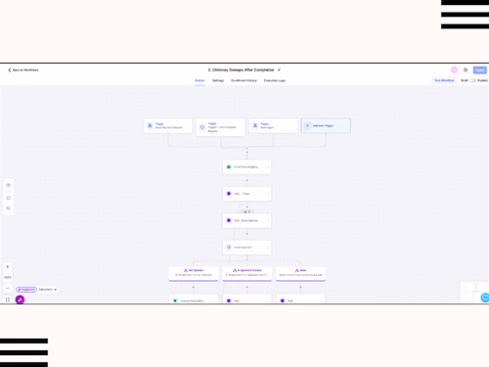
Task: Open the Builder tab
Action: [200, 80]
